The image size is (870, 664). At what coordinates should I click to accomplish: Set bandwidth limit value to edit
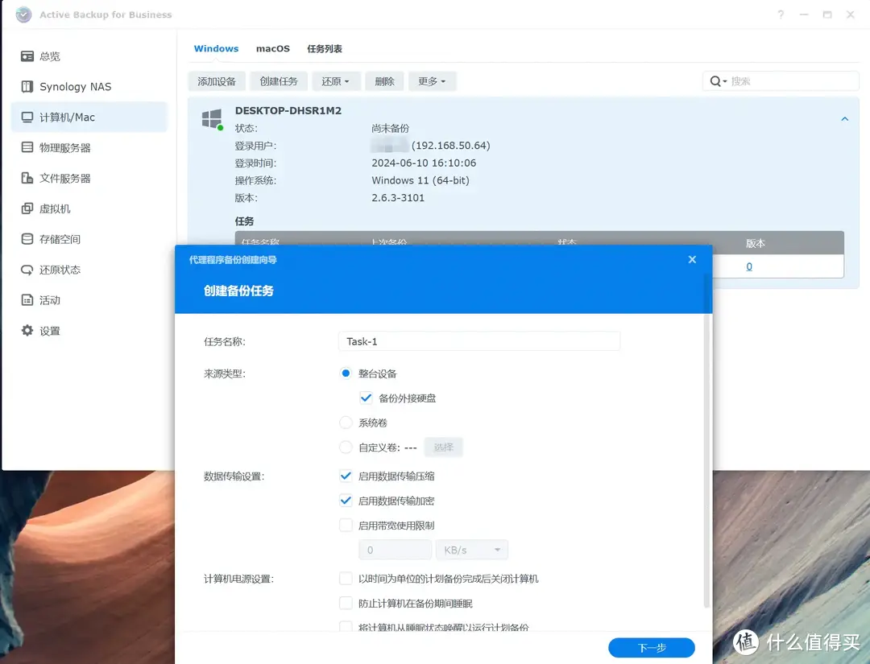(395, 549)
